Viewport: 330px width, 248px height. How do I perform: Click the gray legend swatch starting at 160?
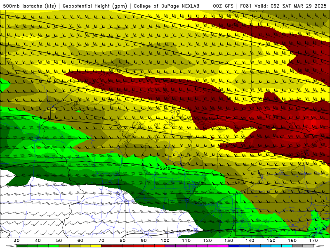[297, 246]
